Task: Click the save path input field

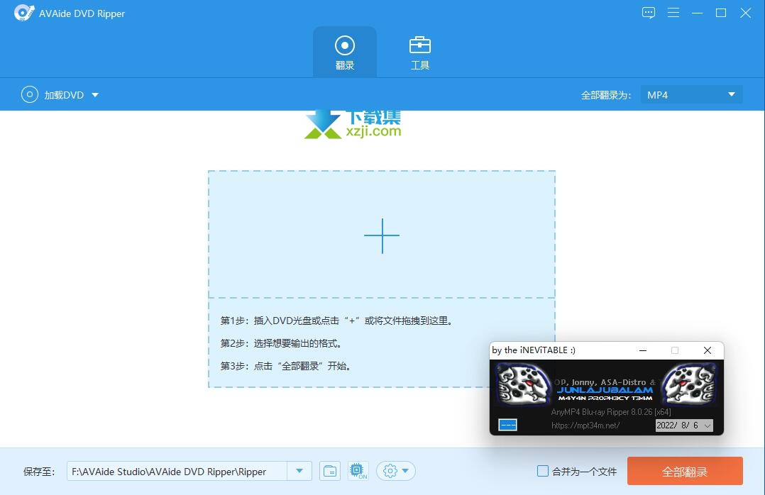Action: coord(177,471)
